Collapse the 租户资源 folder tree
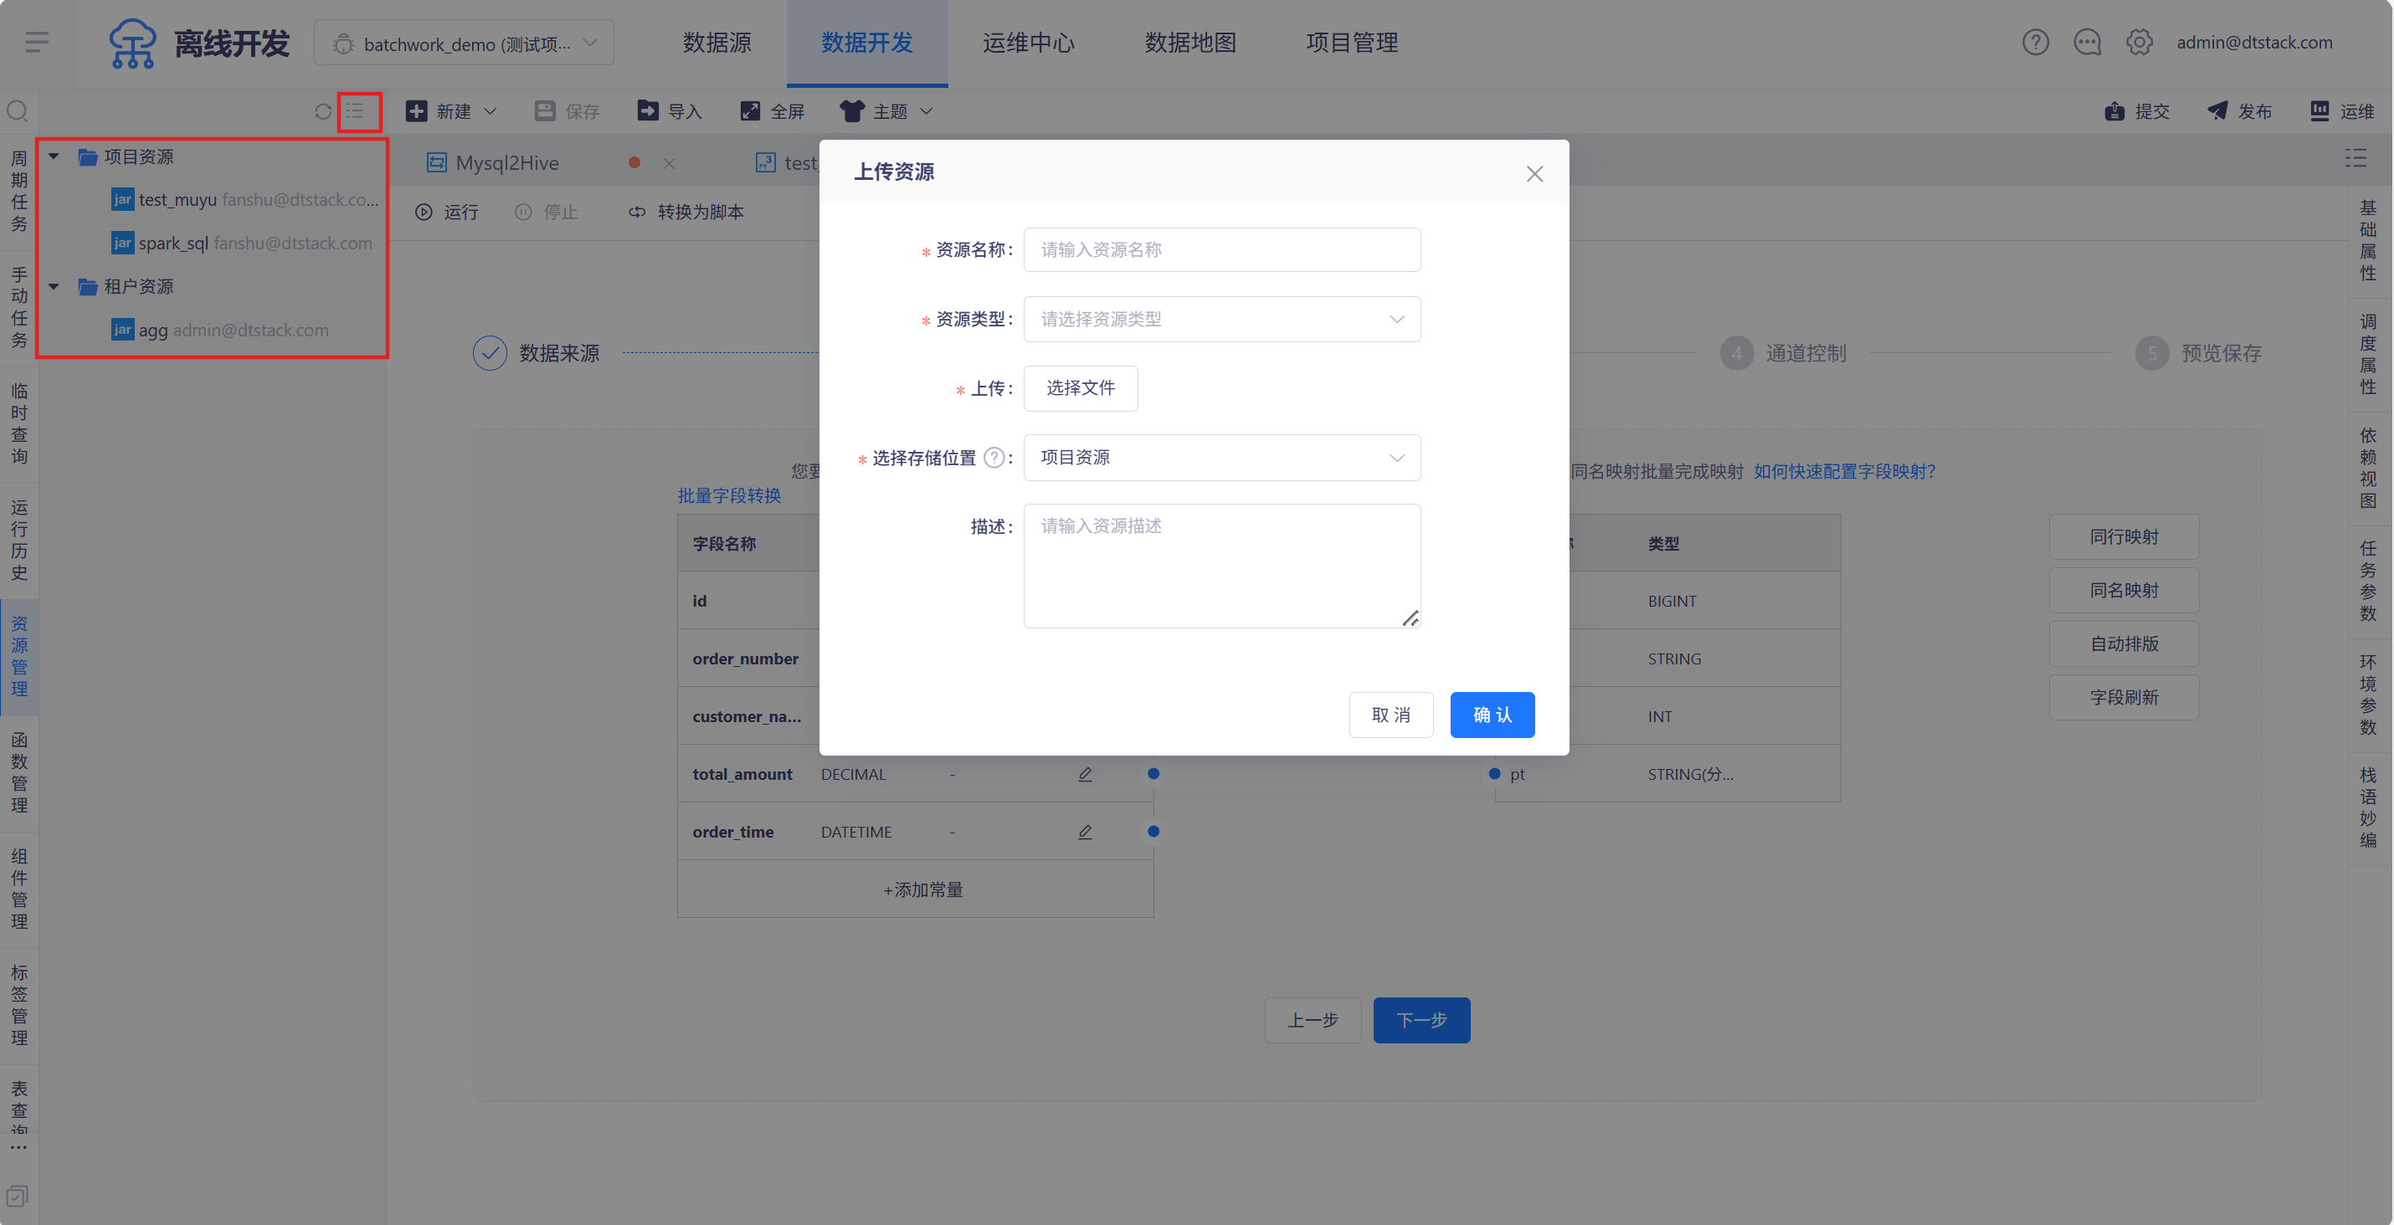Screen dimensions: 2394x1225 pyautogui.click(x=54, y=286)
